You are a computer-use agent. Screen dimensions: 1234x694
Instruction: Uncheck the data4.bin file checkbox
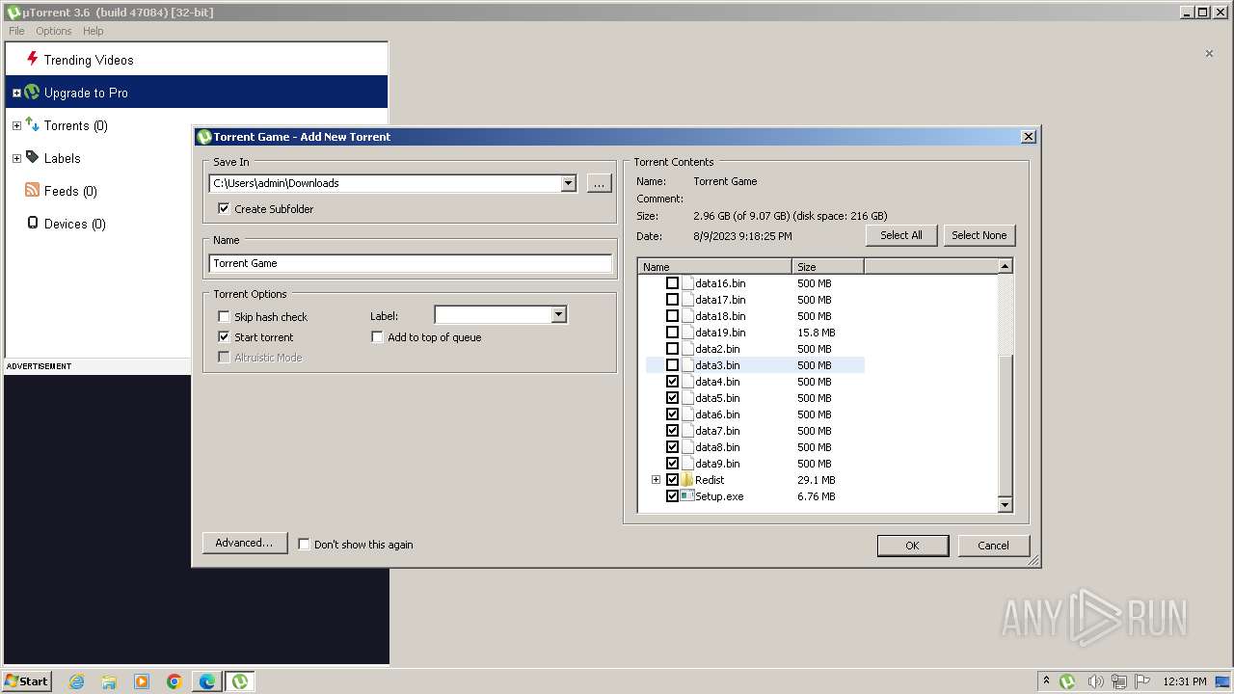pyautogui.click(x=673, y=382)
